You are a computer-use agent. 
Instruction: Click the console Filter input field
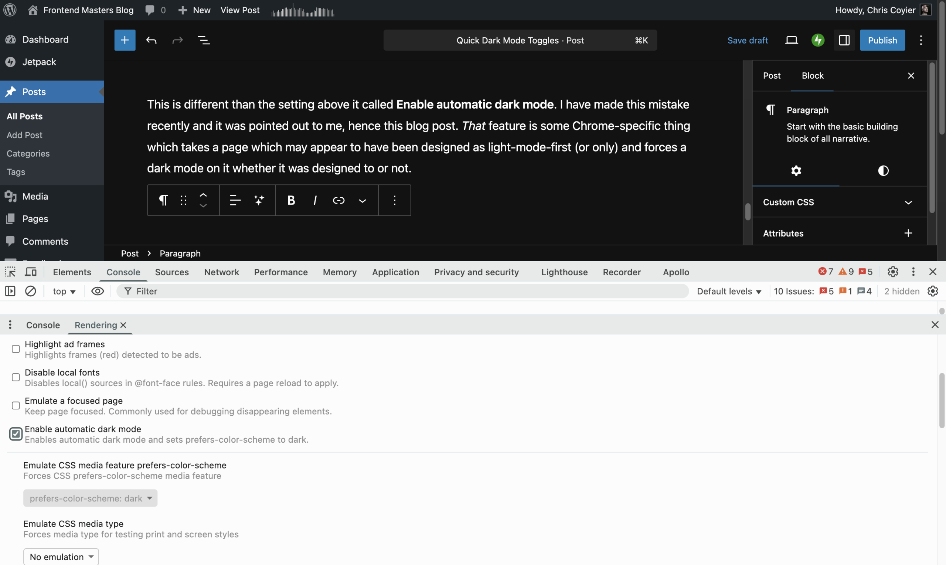[x=404, y=291]
